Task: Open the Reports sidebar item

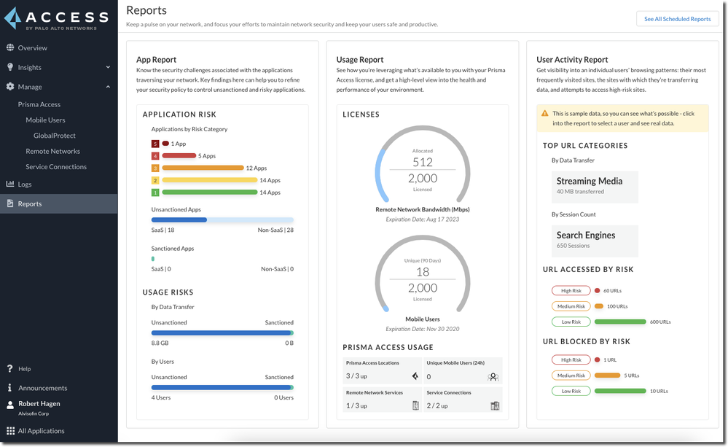Action: (30, 204)
